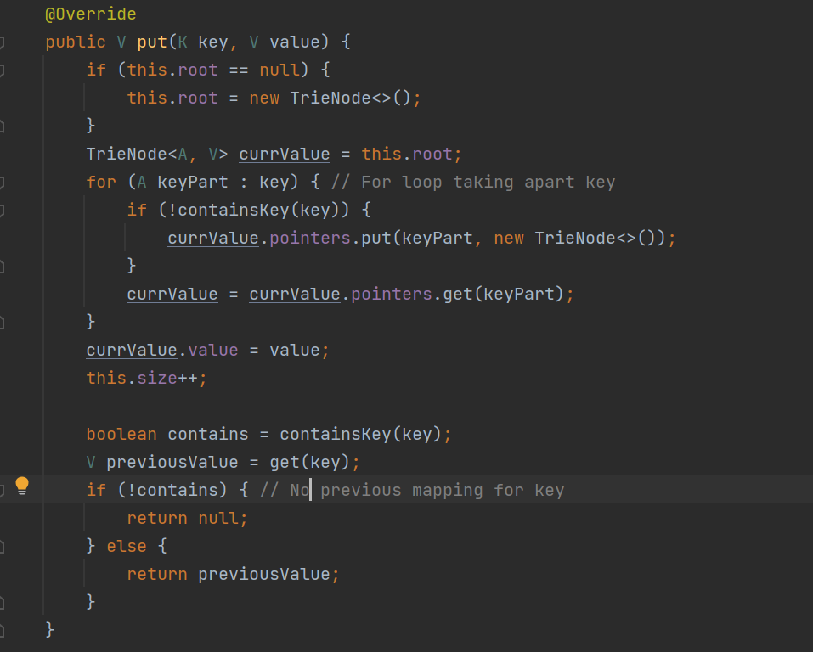Click the 'this.size++' statement

pos(147,378)
